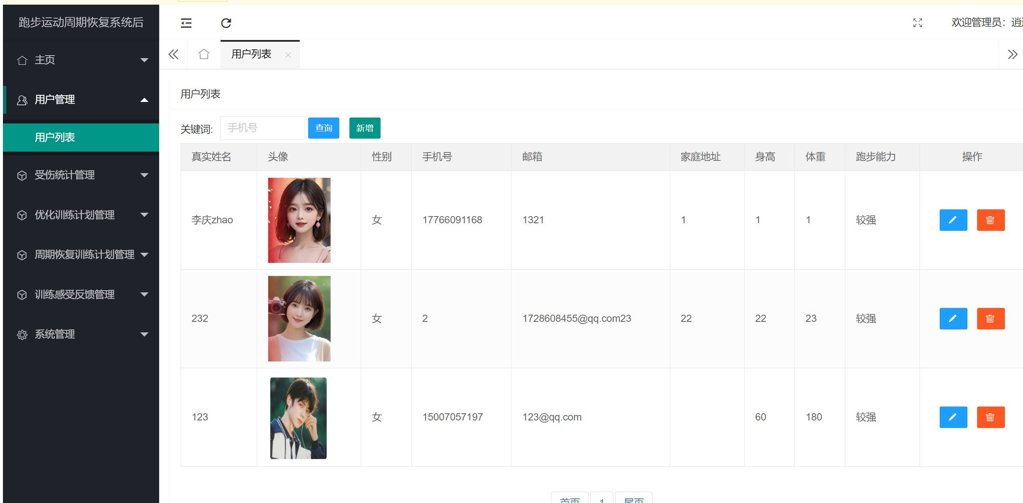
Task: Click the refresh page icon
Action: pyautogui.click(x=226, y=23)
